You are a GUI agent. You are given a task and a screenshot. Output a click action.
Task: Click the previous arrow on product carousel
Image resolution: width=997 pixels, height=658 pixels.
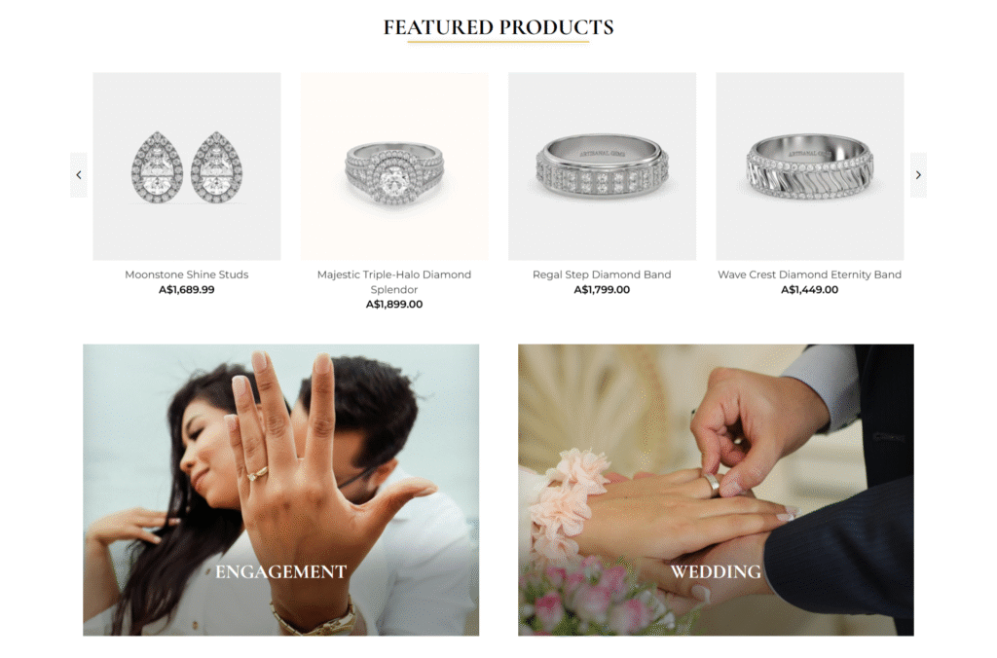78,175
